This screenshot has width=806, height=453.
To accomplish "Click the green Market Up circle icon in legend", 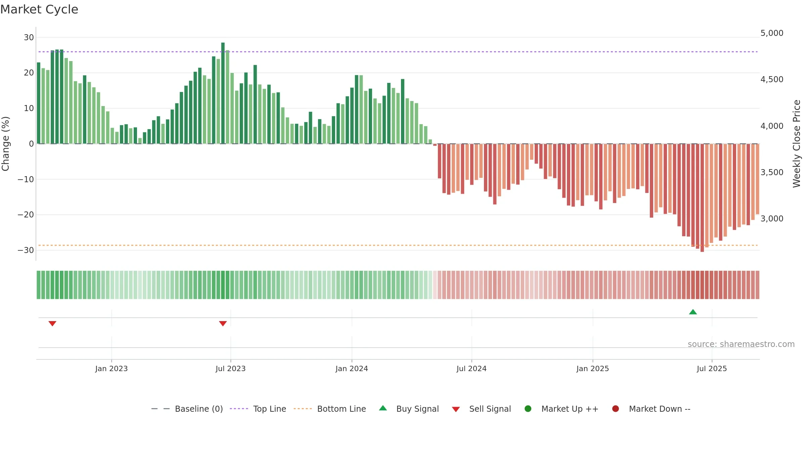I will coord(528,409).
